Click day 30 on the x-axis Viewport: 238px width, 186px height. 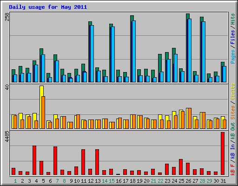pyautogui.click(x=216, y=181)
